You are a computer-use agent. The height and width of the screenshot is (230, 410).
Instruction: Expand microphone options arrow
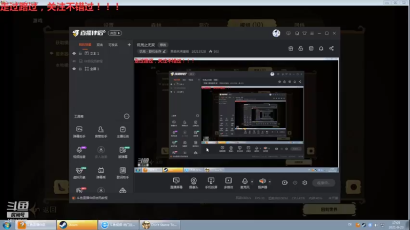click(x=252, y=181)
